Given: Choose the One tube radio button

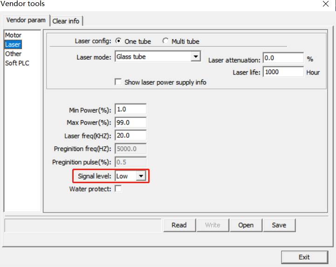Looking at the screenshot, I should click(x=118, y=41).
